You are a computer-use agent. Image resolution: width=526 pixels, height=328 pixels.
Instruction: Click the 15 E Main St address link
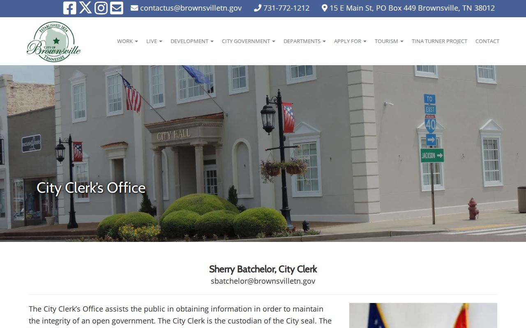[412, 8]
